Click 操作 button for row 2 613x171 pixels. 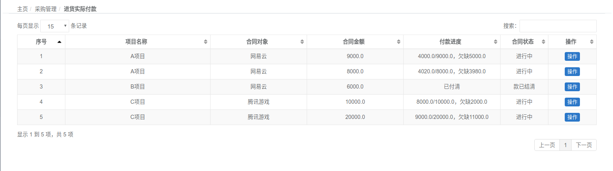click(x=572, y=72)
